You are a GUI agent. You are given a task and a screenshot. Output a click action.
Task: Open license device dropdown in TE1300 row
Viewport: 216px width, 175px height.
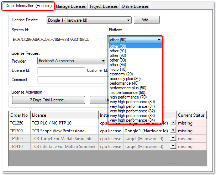coord(173,130)
